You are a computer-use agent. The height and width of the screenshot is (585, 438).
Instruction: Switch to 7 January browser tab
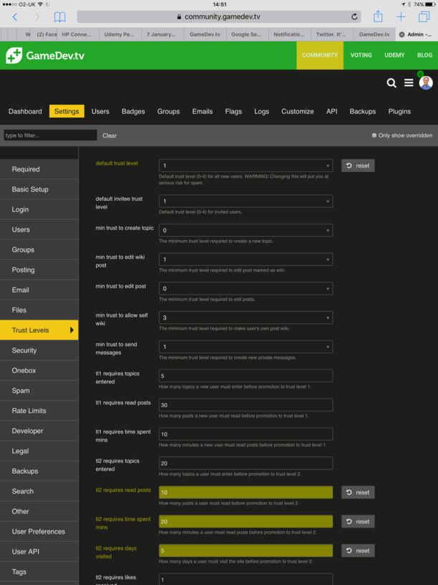(x=162, y=34)
